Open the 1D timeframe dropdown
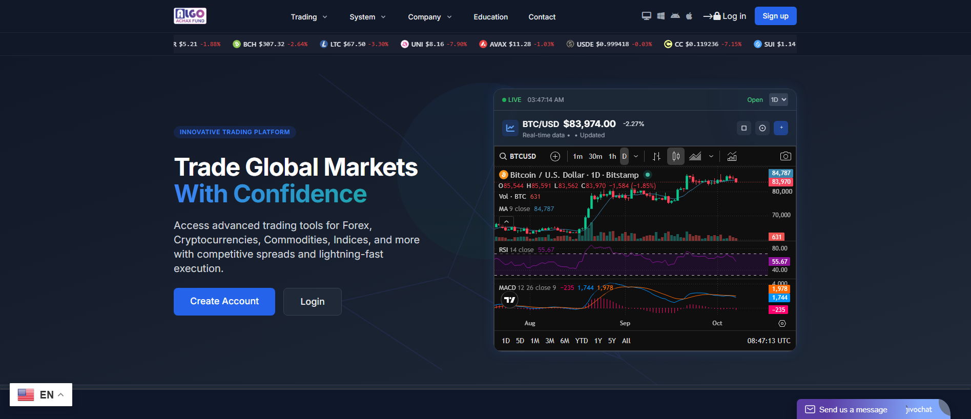The image size is (971, 419). pyautogui.click(x=778, y=100)
